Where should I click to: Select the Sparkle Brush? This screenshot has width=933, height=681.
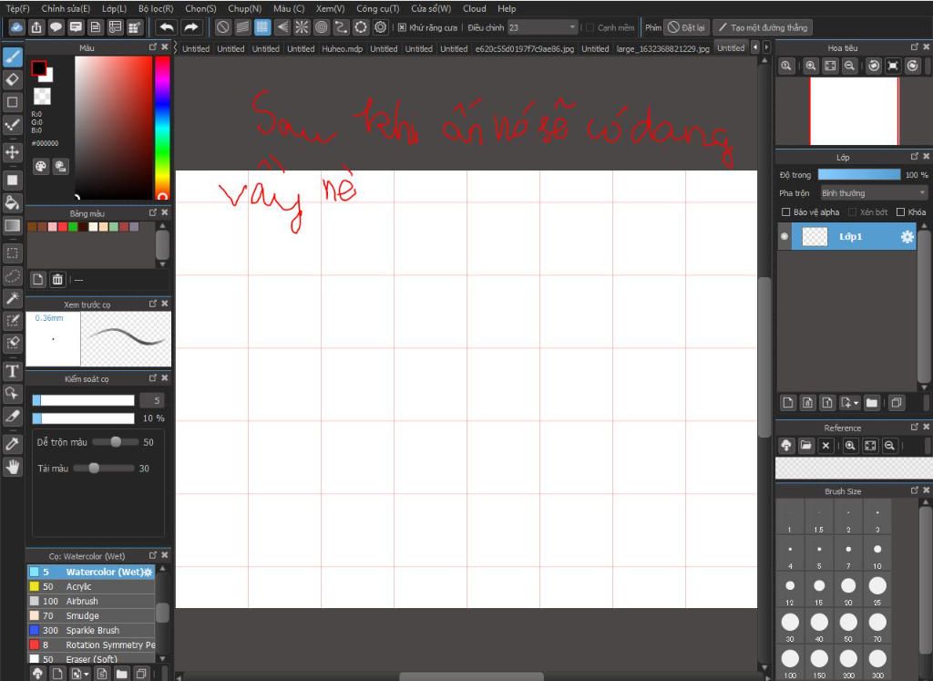[x=91, y=630]
